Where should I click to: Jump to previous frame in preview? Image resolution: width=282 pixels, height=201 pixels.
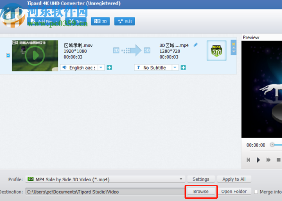tap(248, 160)
